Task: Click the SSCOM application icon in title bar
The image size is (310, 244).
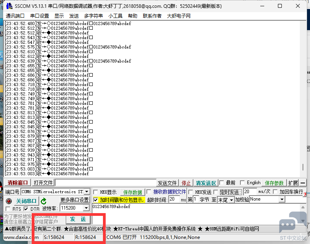Action: [x=9, y=6]
